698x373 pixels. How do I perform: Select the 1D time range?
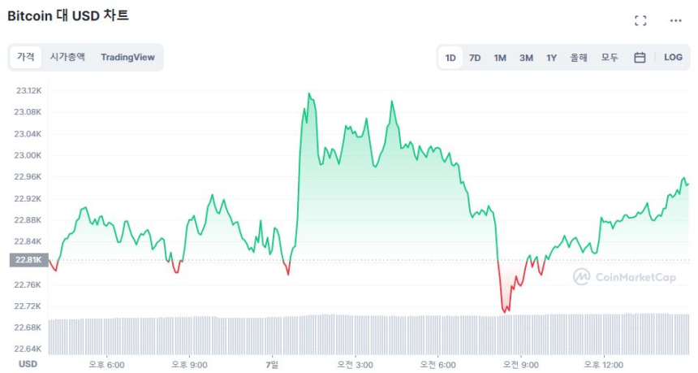[x=450, y=58]
